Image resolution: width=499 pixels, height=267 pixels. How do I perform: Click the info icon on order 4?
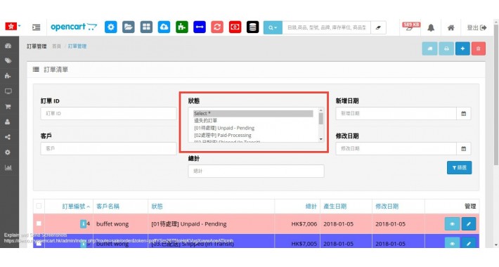(x=83, y=223)
